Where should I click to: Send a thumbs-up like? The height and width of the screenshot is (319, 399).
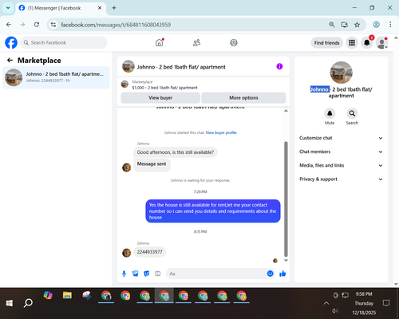pos(282,274)
